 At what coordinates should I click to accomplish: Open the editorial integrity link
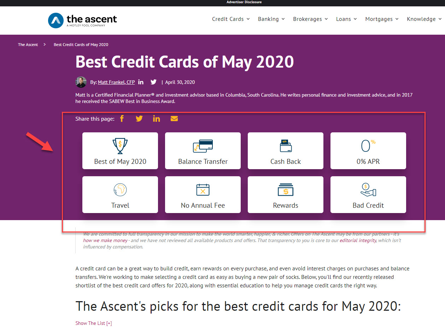tap(358, 241)
